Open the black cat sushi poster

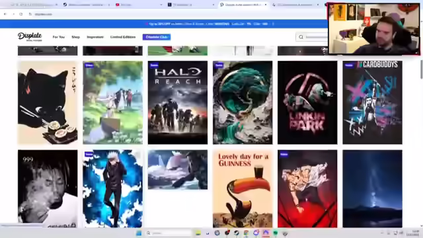pyautogui.click(x=48, y=102)
